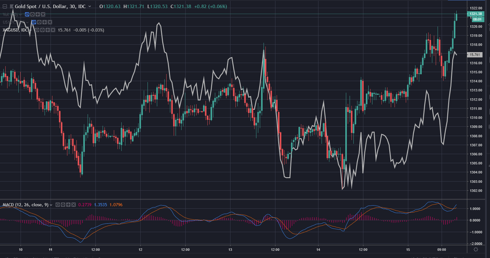Viewport: 490px width, 258px height.
Task: Remove the US10Y series with X icon
Action: [50, 22]
